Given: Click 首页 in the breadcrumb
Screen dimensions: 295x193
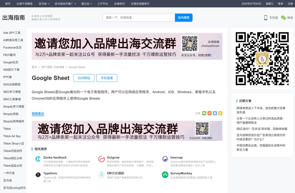Looking at the screenshot, I should (x=34, y=67).
